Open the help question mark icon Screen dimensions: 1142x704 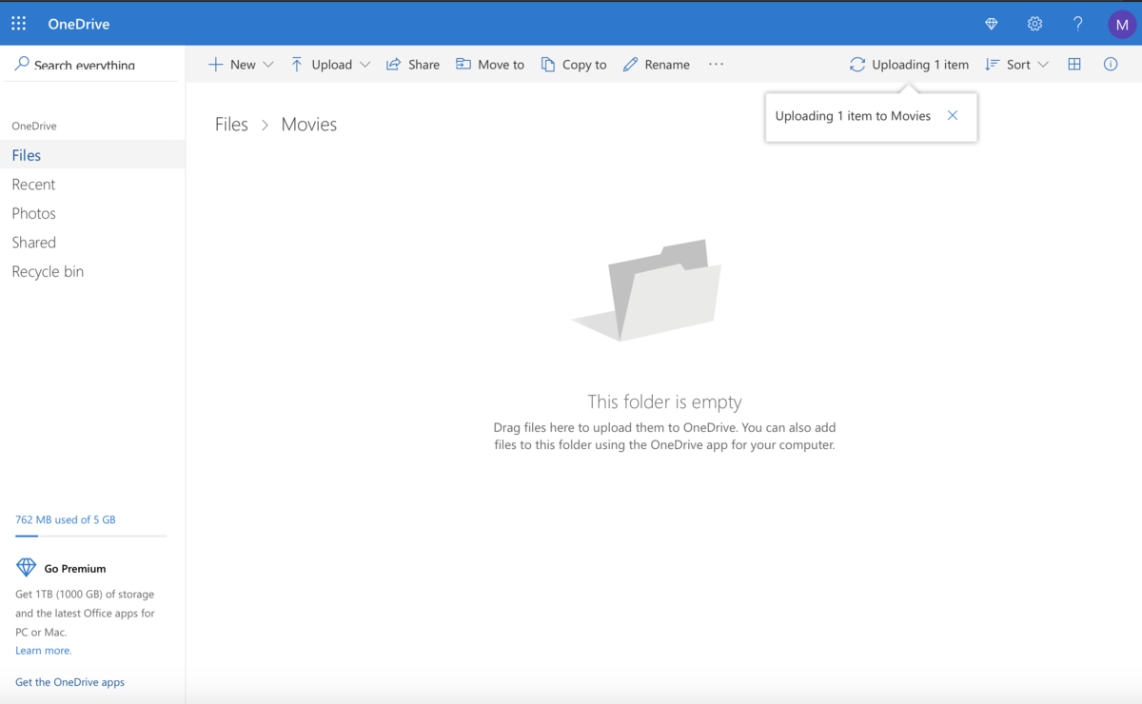[x=1077, y=24]
